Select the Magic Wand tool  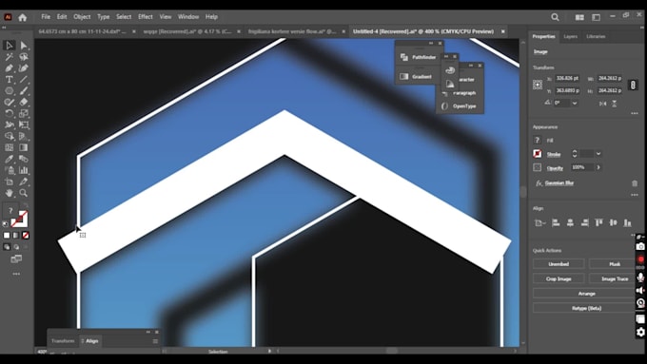(x=10, y=57)
